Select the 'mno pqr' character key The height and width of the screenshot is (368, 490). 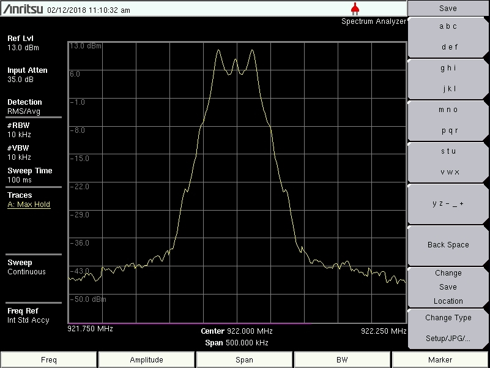tap(448, 120)
